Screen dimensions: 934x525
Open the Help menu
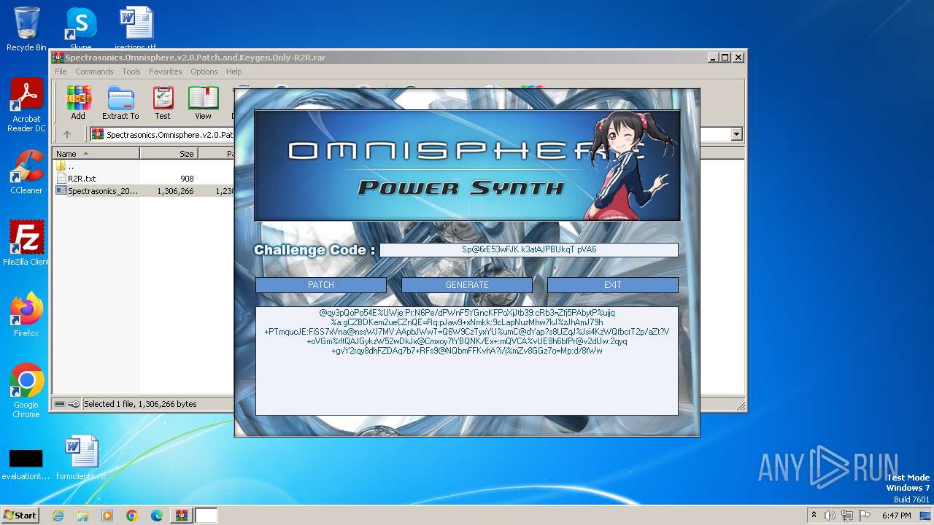pyautogui.click(x=233, y=71)
